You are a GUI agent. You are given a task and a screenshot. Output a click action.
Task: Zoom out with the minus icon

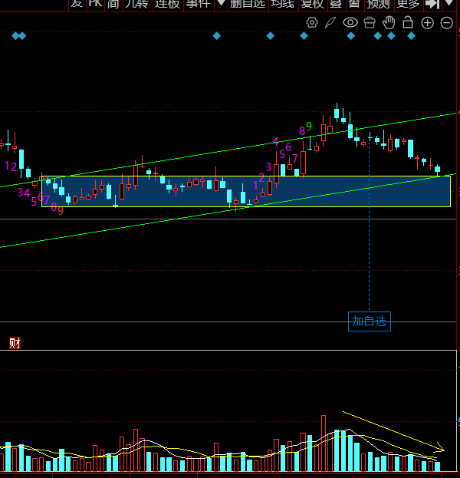[447, 23]
